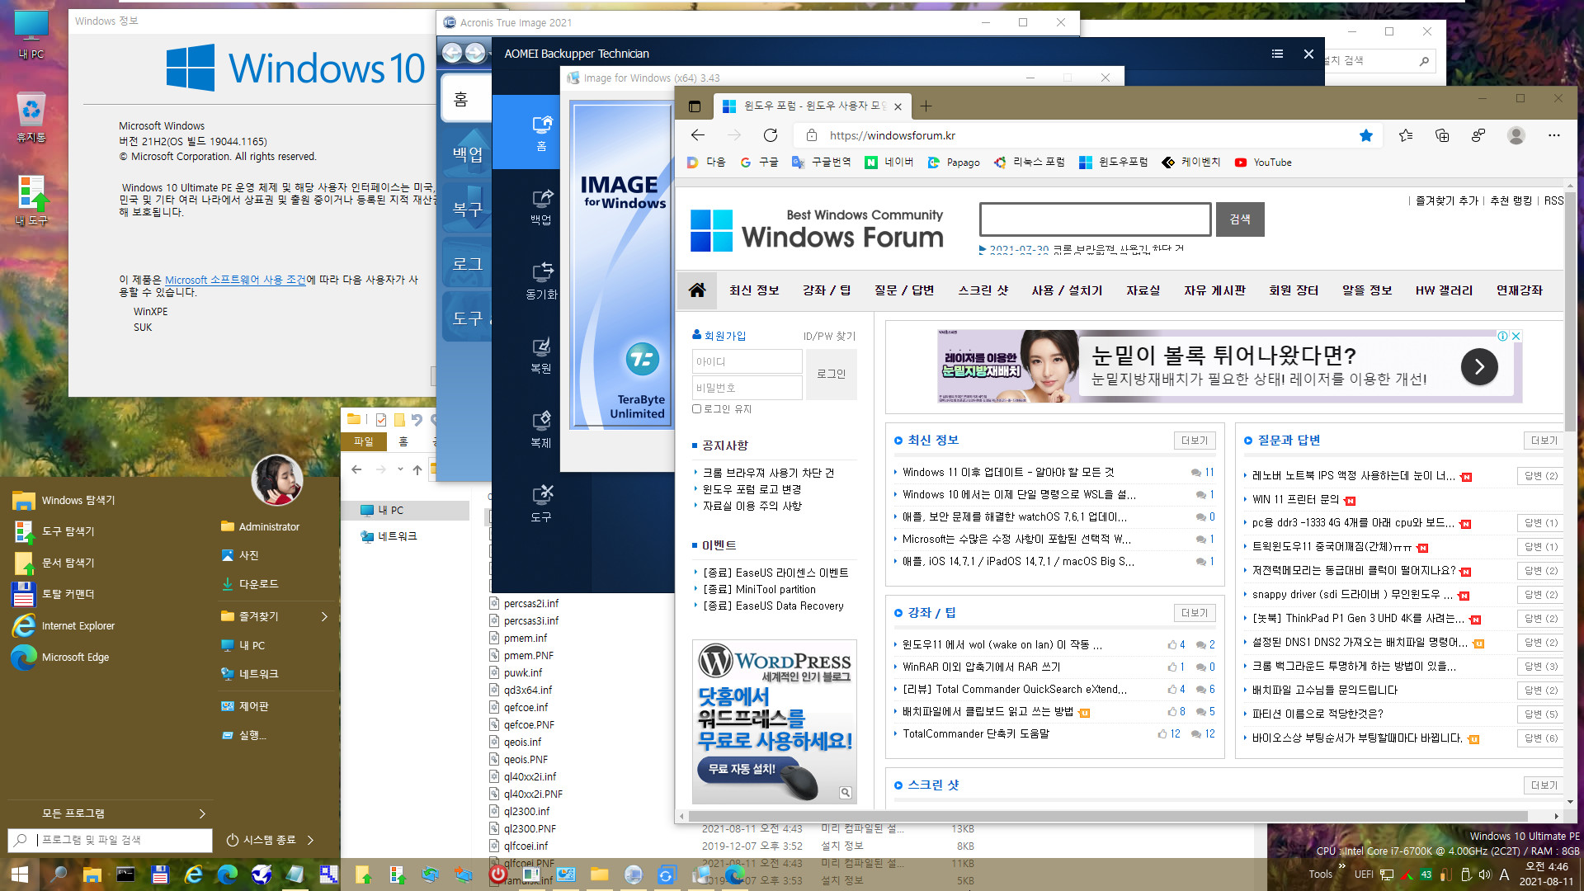Click the Start menu program search box

click(x=111, y=840)
